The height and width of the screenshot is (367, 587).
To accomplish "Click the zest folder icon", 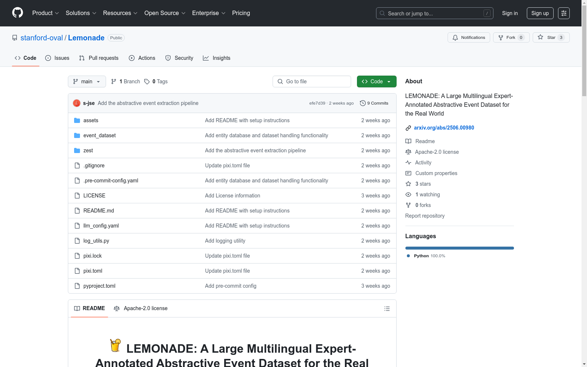I will [77, 150].
